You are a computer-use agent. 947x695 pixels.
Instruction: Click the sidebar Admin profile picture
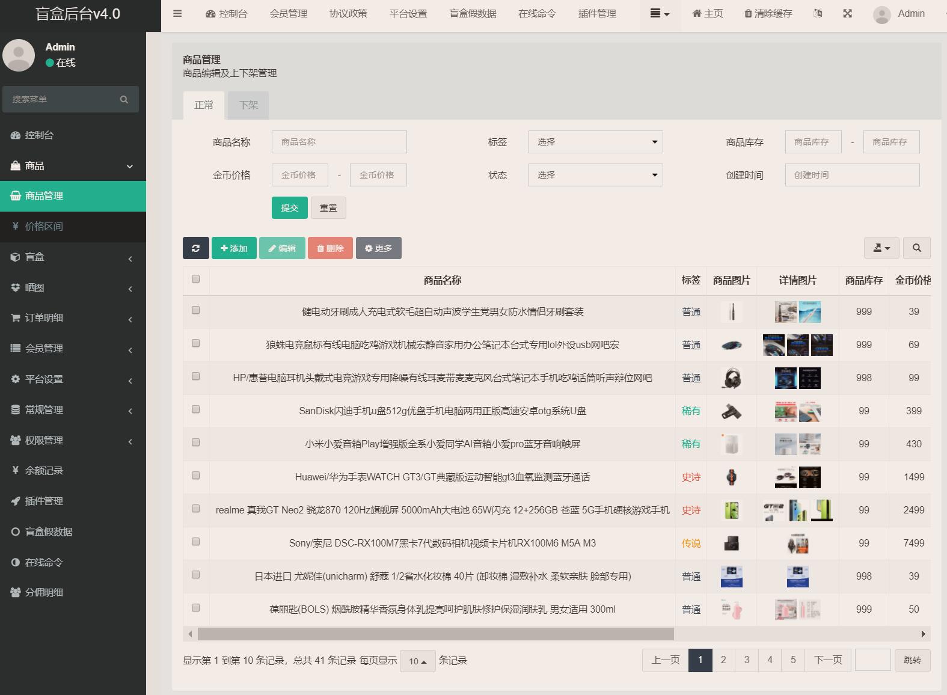click(19, 55)
